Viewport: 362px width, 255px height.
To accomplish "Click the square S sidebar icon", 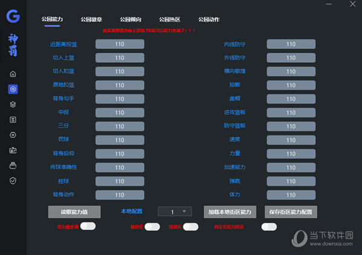I will pyautogui.click(x=13, y=120).
